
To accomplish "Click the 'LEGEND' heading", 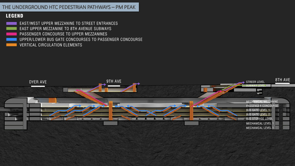I will click(x=14, y=16).
